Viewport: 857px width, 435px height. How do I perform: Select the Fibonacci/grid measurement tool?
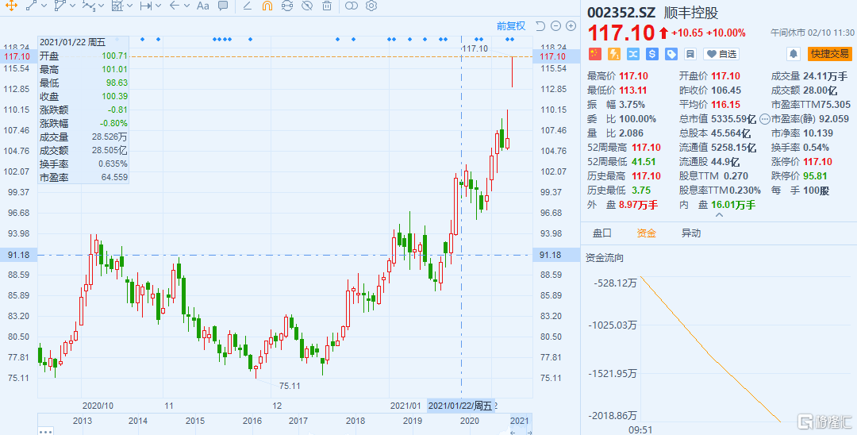117,6
